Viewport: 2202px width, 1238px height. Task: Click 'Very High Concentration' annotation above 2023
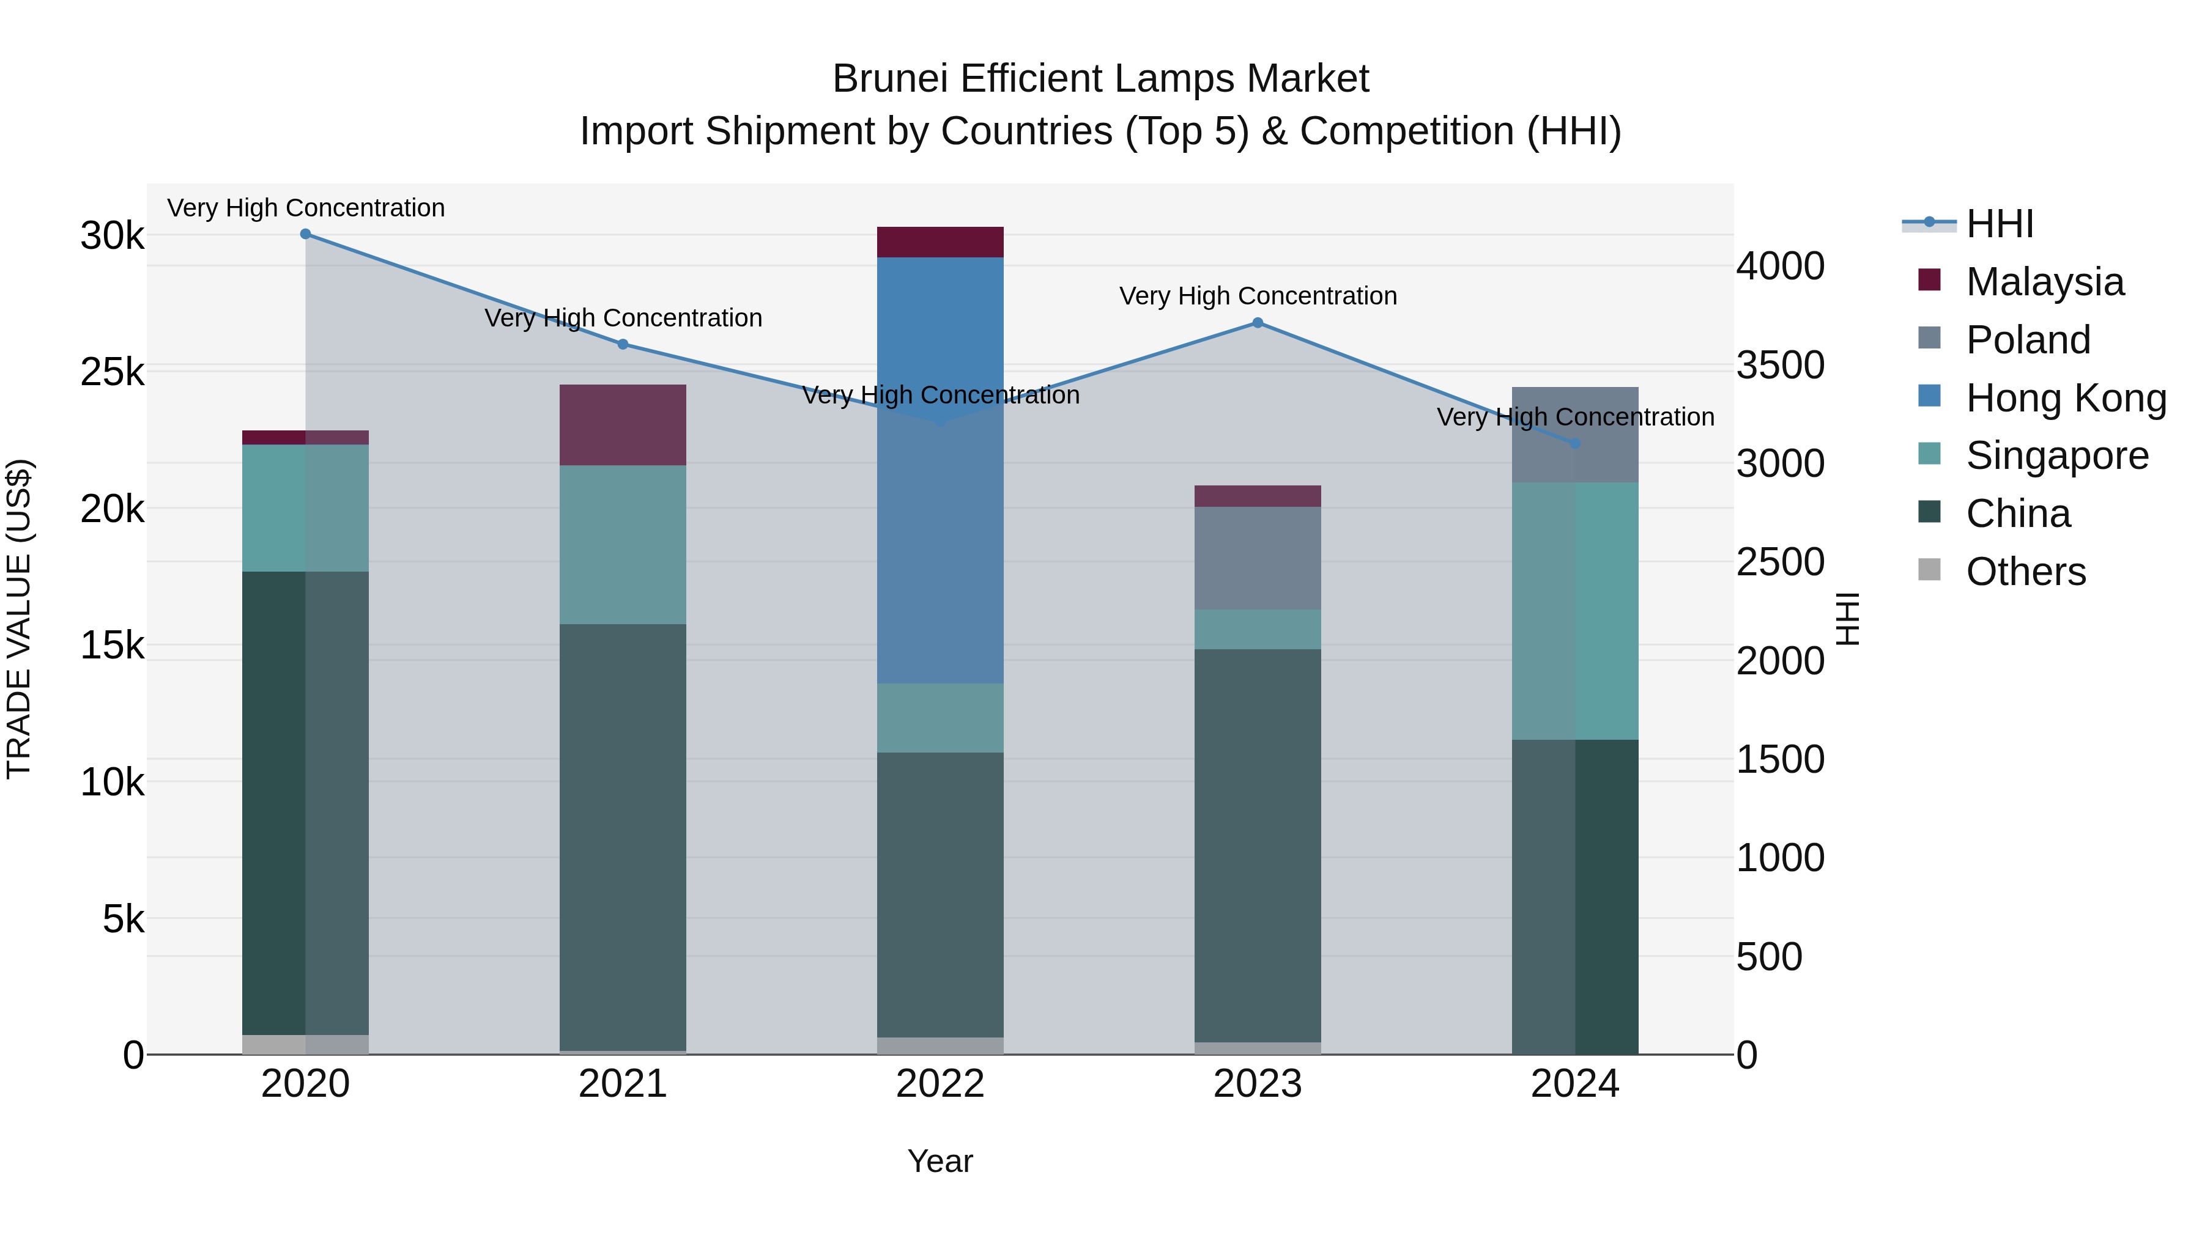[1258, 297]
